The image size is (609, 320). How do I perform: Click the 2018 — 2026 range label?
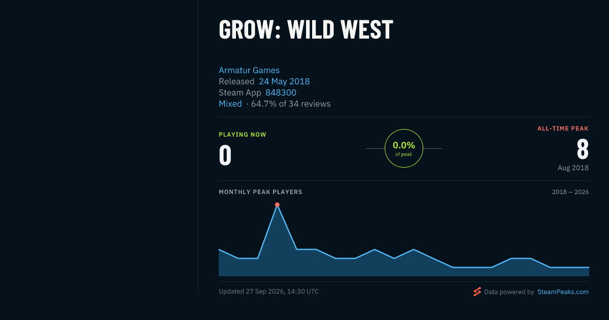click(x=570, y=192)
